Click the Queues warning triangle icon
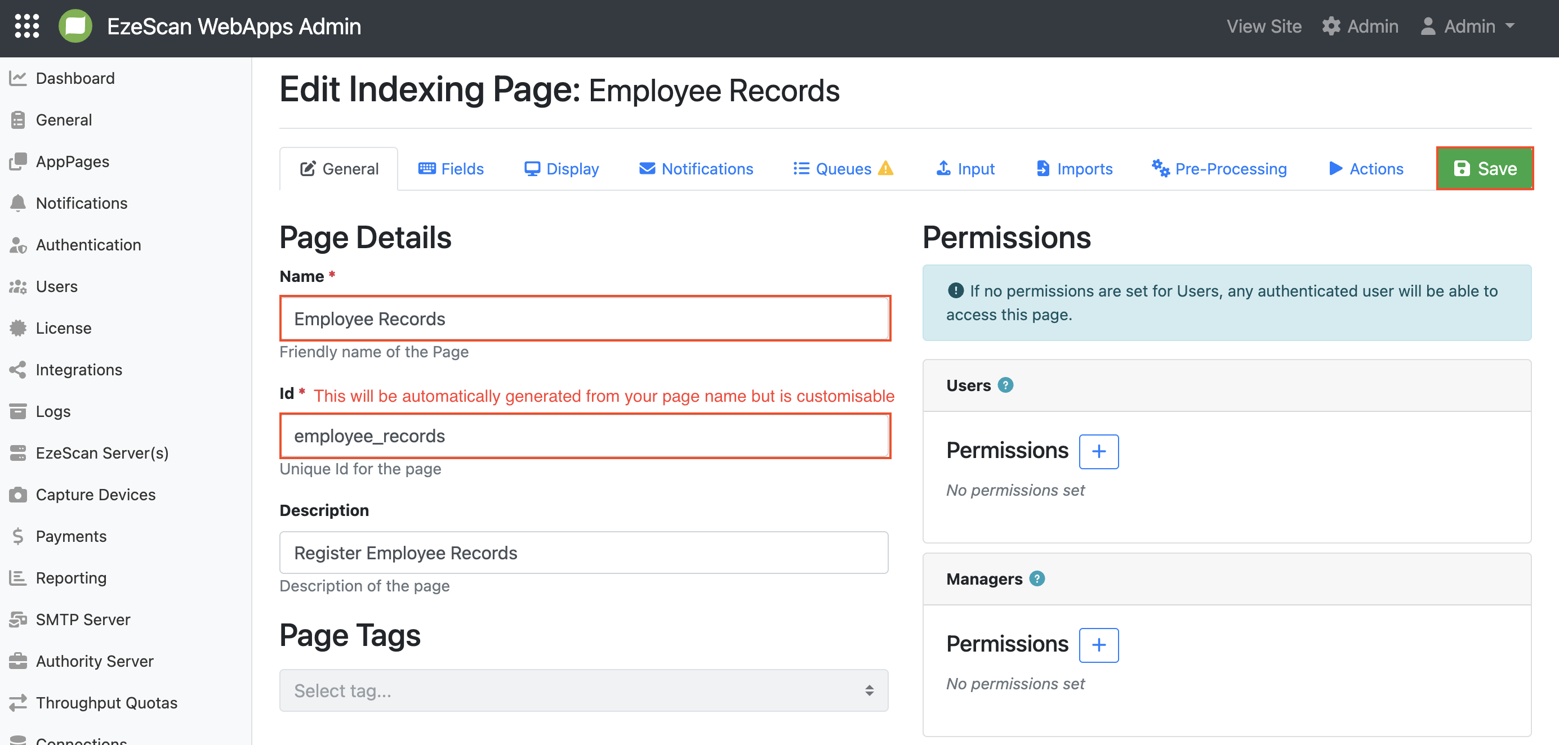 coord(885,168)
